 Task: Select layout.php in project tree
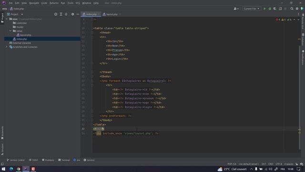pos(24,35)
